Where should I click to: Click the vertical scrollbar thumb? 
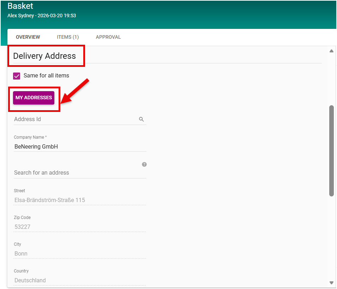[x=331, y=150]
